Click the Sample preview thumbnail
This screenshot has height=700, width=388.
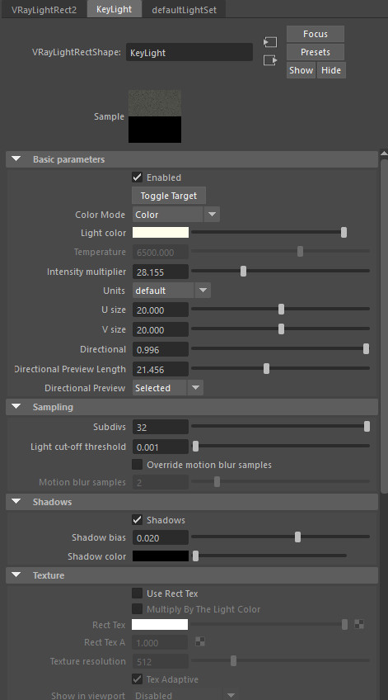pyautogui.click(x=155, y=116)
